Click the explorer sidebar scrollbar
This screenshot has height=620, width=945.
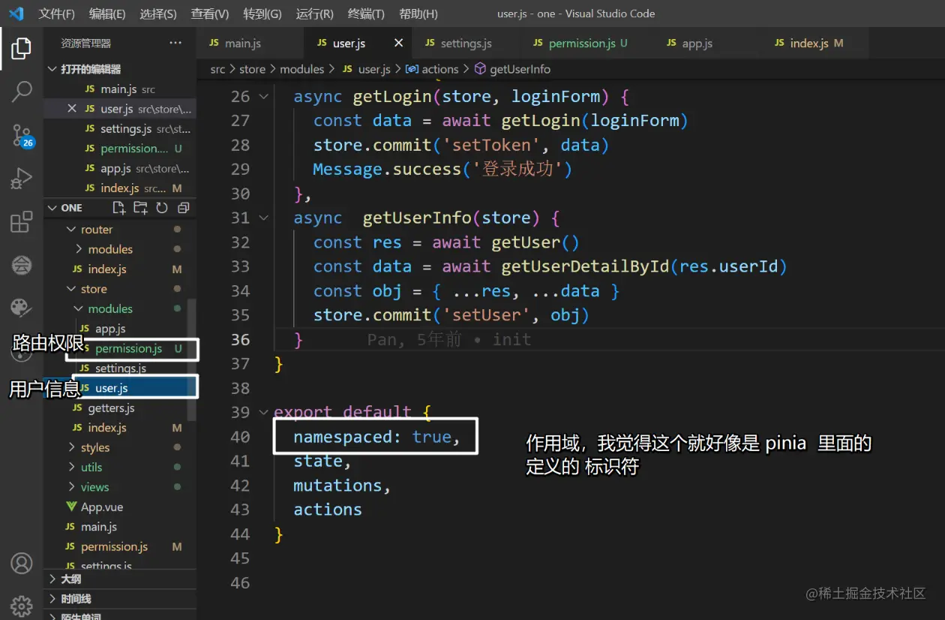tap(192, 359)
